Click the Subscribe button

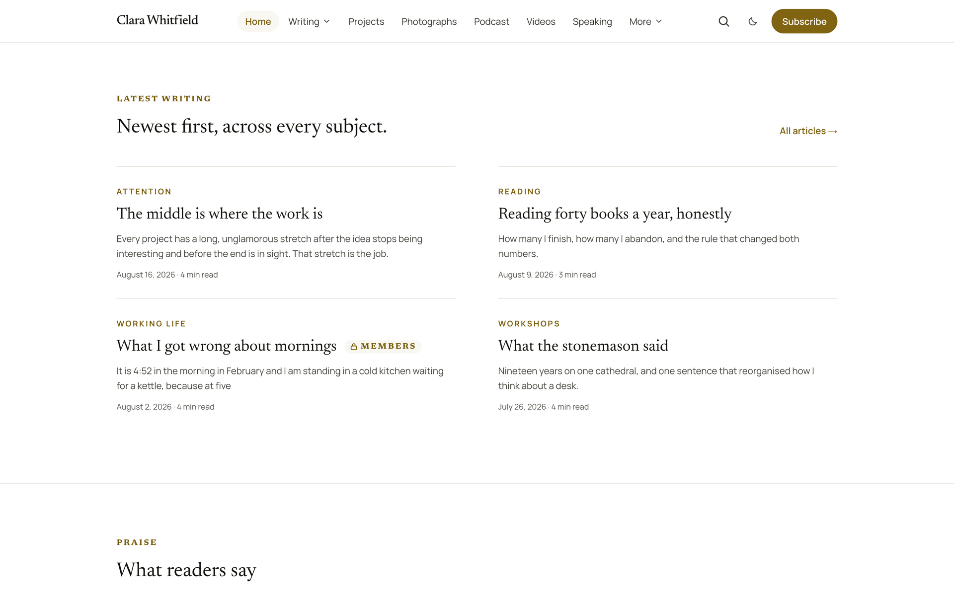pos(804,21)
